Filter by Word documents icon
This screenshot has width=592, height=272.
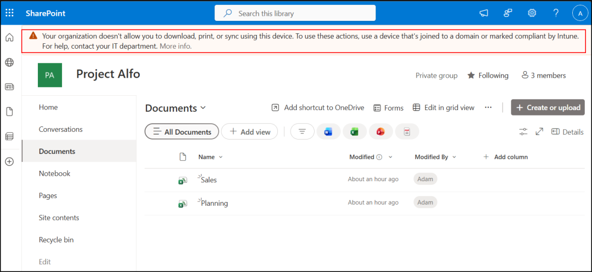[328, 131]
